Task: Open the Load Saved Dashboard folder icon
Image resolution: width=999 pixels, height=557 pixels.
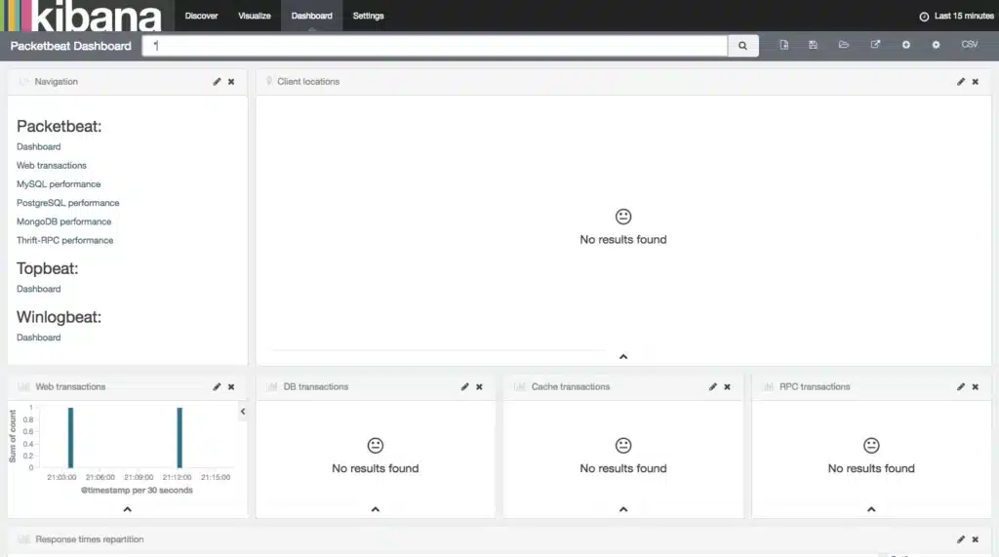Action: (844, 45)
